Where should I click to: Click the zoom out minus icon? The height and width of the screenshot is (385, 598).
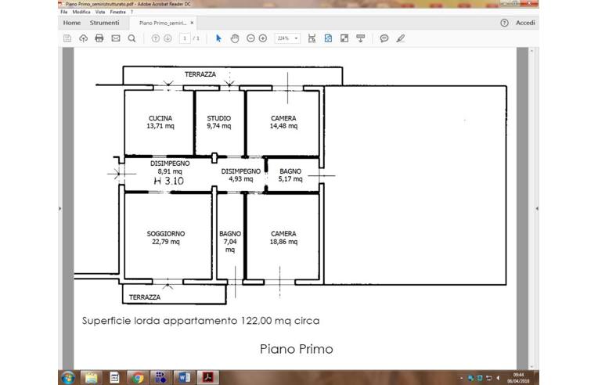click(x=250, y=38)
